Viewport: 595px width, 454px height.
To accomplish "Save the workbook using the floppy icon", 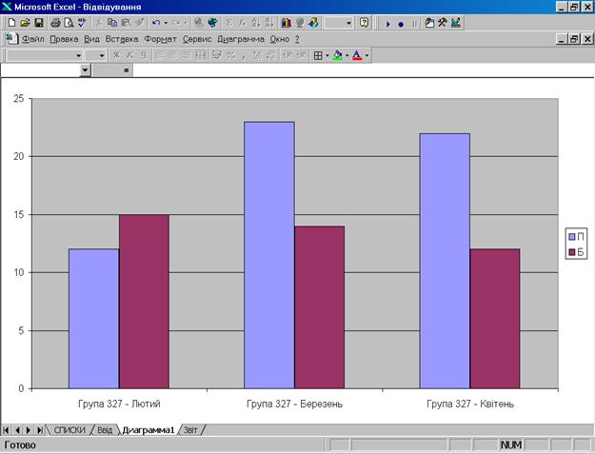I will point(38,22).
